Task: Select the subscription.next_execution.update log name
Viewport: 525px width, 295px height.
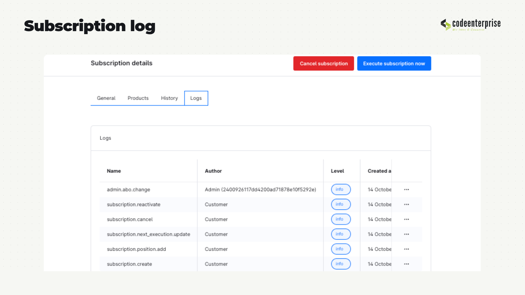Action: (x=148, y=234)
